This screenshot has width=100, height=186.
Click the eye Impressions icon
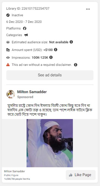(x=8, y=58)
